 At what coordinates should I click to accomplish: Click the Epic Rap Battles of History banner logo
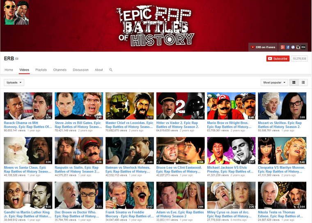[x=156, y=26]
